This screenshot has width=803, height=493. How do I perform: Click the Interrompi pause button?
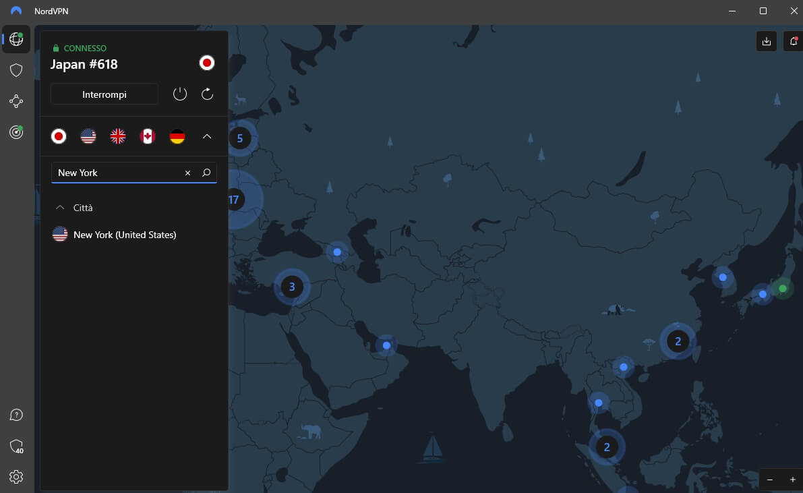coord(105,94)
